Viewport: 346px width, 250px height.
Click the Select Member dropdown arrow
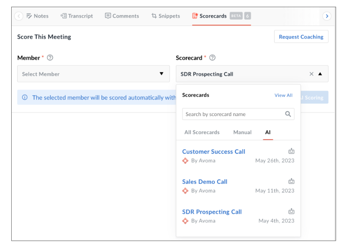point(162,74)
